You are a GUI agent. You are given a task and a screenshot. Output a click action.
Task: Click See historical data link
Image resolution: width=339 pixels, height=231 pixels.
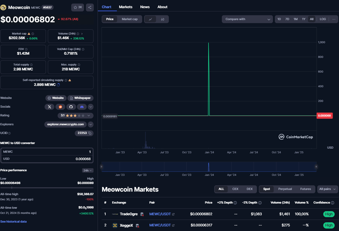pyautogui.click(x=13, y=221)
